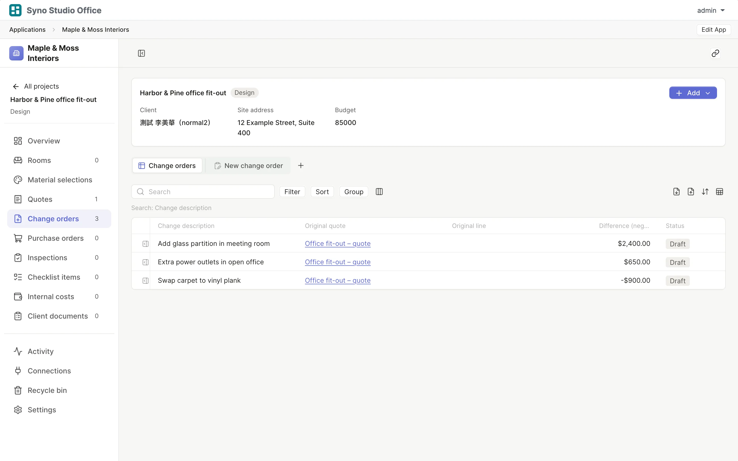
Task: Select the Change orders view tab
Action: tap(167, 165)
